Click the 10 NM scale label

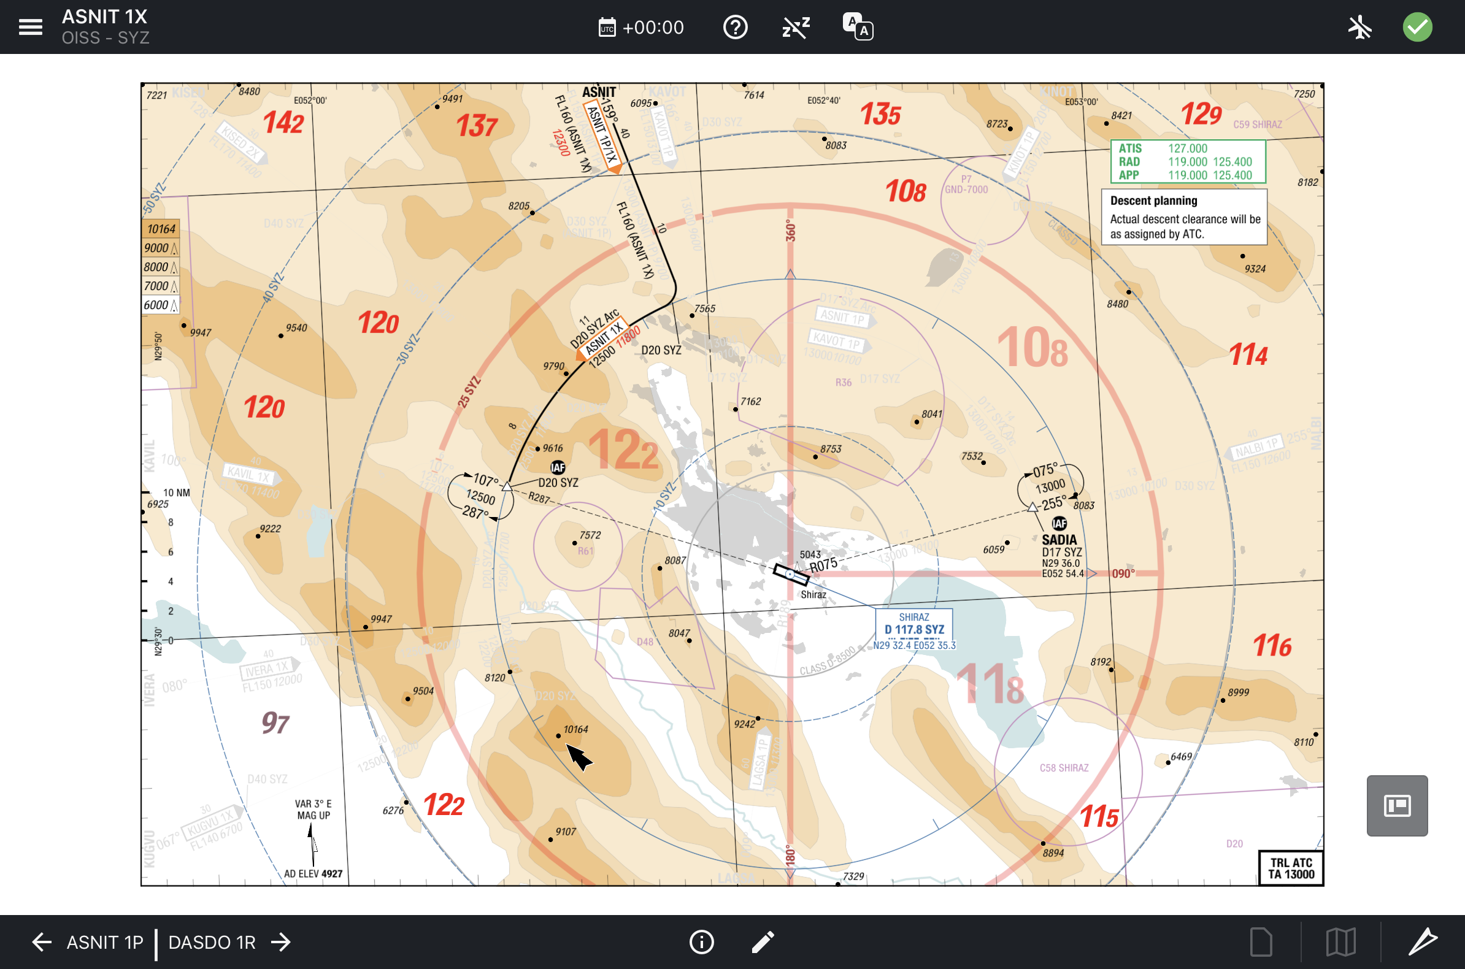click(176, 492)
